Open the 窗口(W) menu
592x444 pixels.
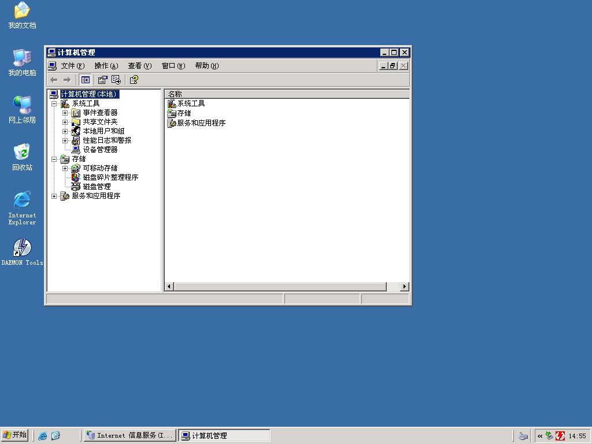173,66
